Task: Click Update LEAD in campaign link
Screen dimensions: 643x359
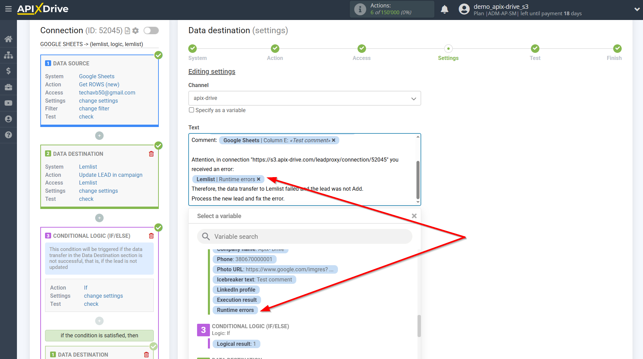Action: pos(111,175)
